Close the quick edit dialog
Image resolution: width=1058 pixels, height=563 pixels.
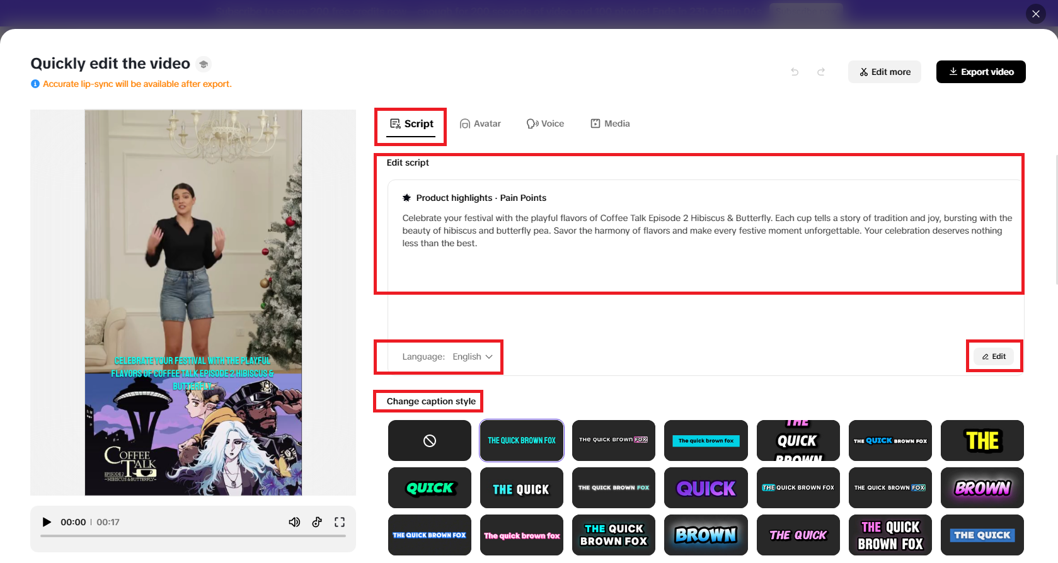coord(1036,14)
